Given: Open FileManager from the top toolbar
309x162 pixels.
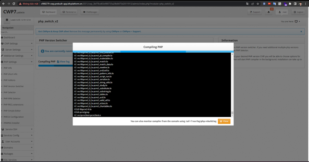Looking at the screenshot, I should (90, 12).
